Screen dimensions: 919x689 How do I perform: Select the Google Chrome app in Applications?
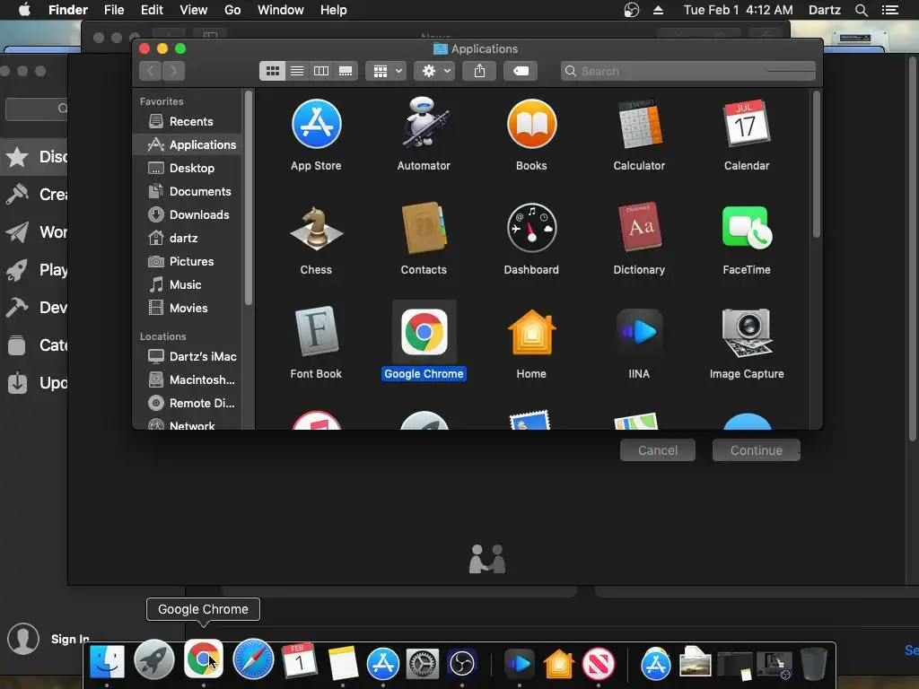point(424,332)
